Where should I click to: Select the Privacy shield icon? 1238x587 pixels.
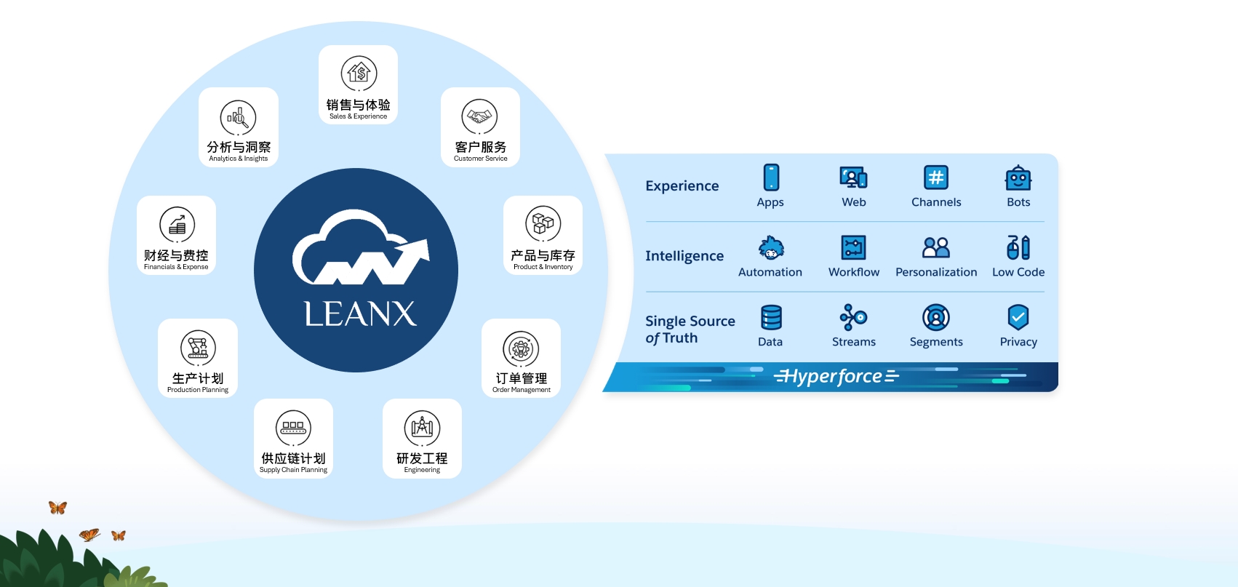(x=1018, y=317)
